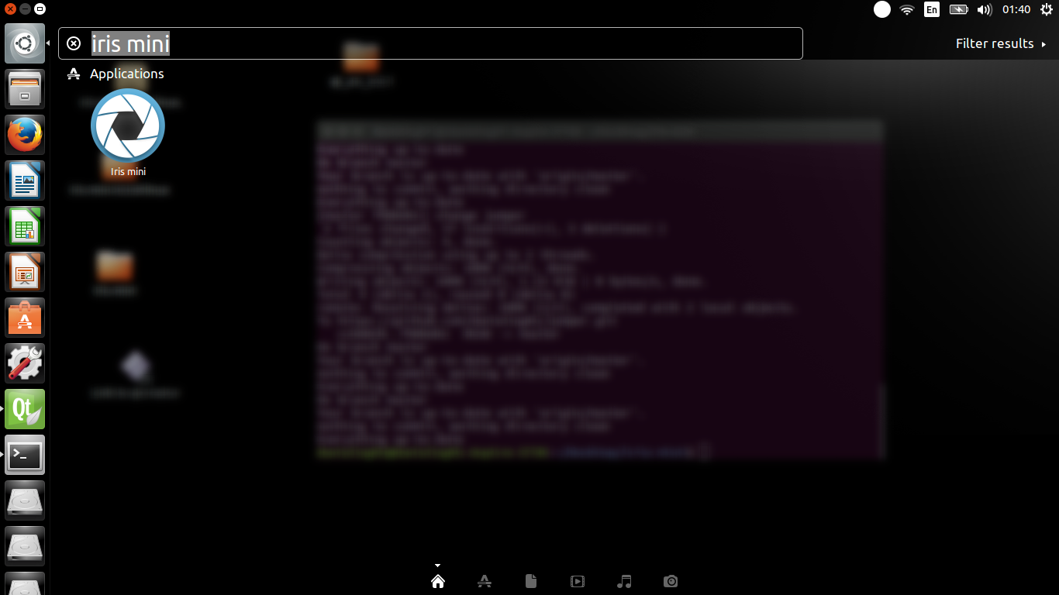This screenshot has height=595, width=1059.
Task: Open the Music lens
Action: [624, 581]
